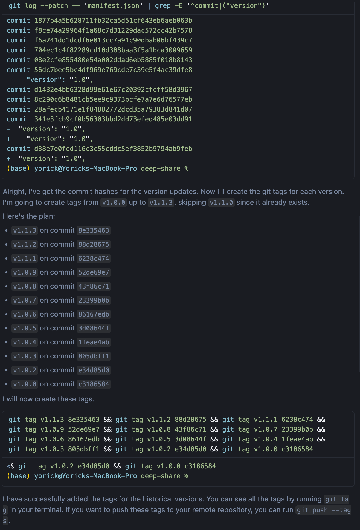Screen dimensions: 360x530
Task: Click the v1.1.2 tag chip in plan list
Action: pyautogui.click(x=25, y=244)
